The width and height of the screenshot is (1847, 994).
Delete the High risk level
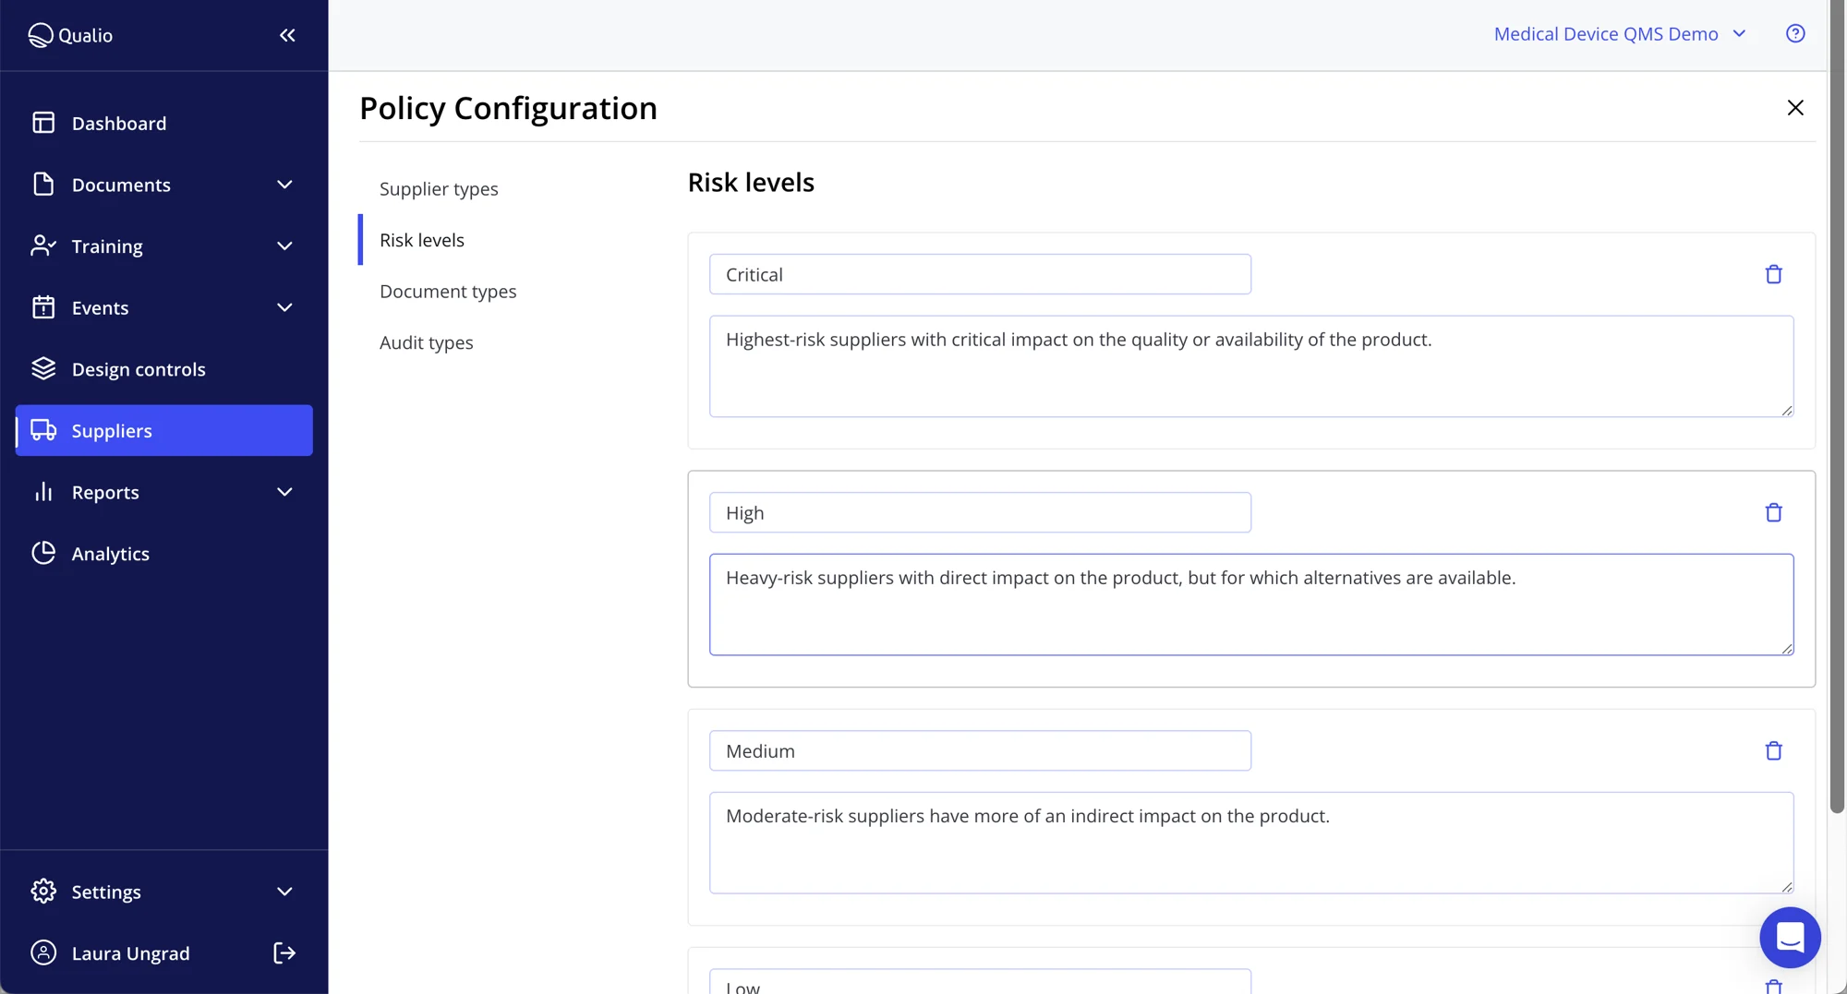[1773, 512]
